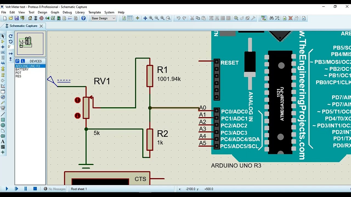Copy selection to clipboard icon

coord(198,18)
